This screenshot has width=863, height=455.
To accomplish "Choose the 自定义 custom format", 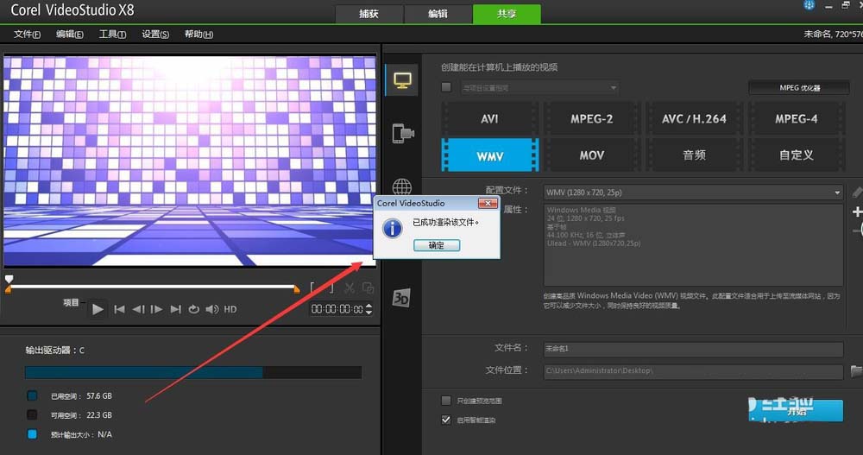I will coord(797,155).
